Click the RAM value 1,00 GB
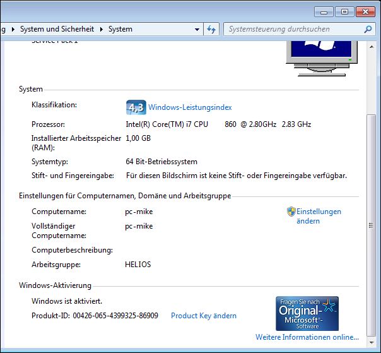 pyautogui.click(x=138, y=138)
